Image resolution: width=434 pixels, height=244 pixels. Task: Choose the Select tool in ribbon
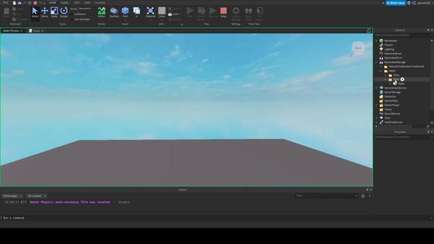pos(35,12)
